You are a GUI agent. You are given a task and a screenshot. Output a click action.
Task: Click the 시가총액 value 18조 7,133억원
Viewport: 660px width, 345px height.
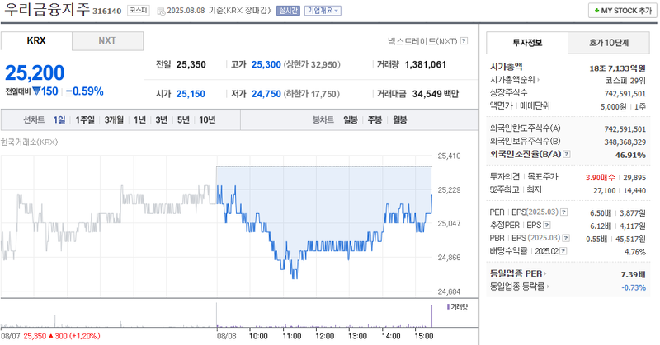617,68
